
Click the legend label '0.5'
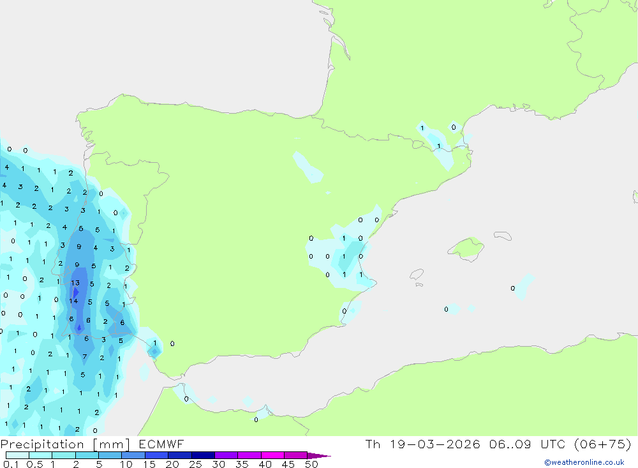tap(35, 464)
